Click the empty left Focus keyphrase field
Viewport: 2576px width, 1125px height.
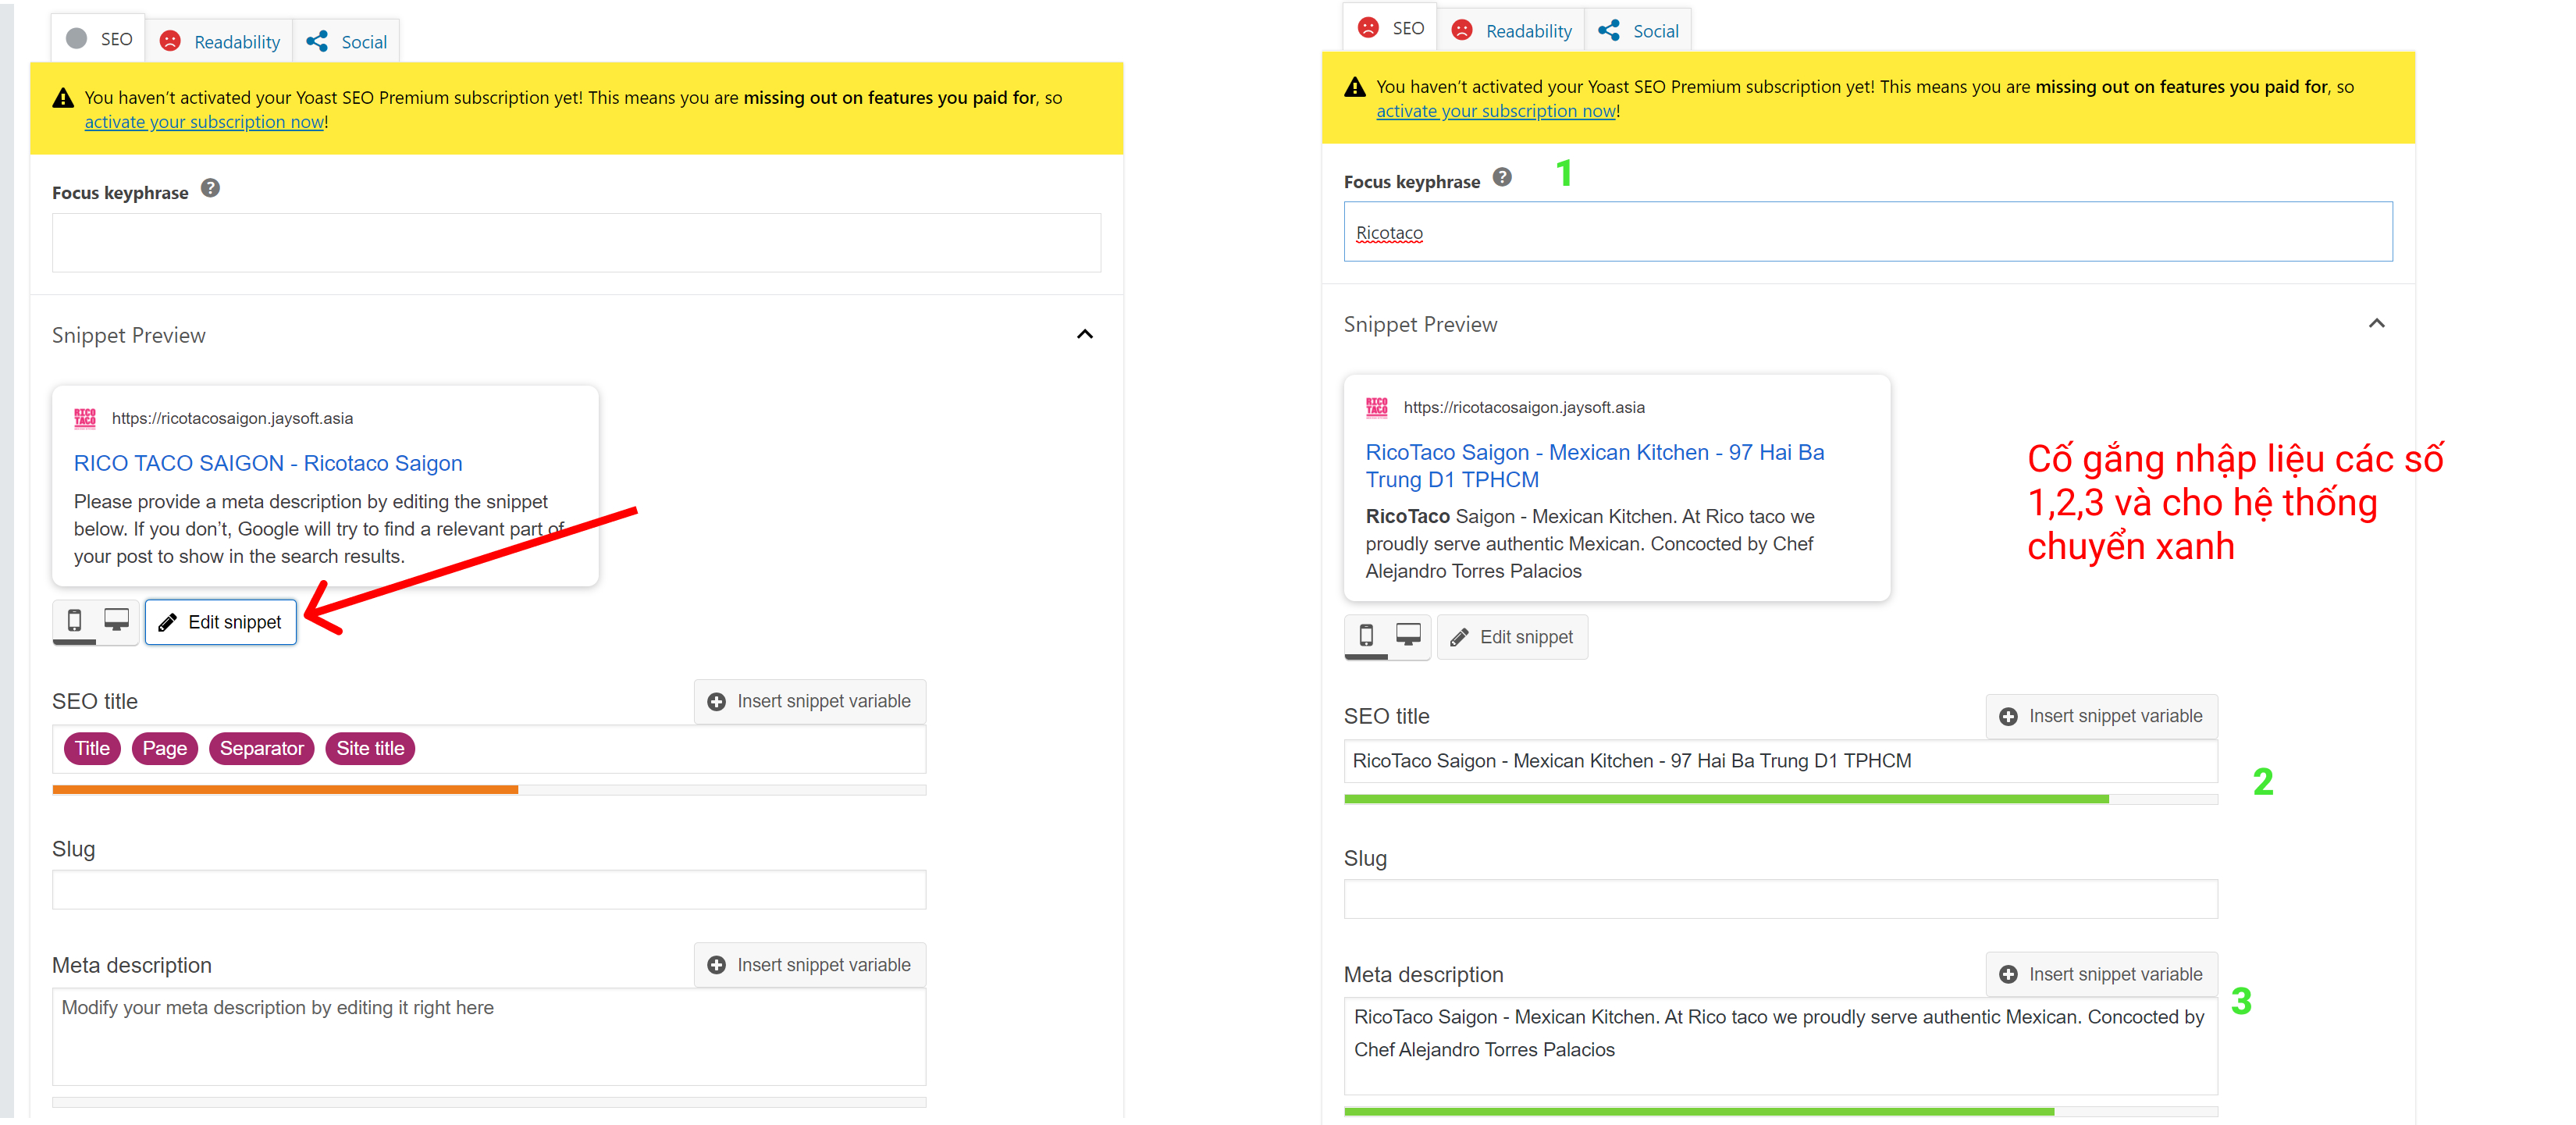click(x=576, y=242)
